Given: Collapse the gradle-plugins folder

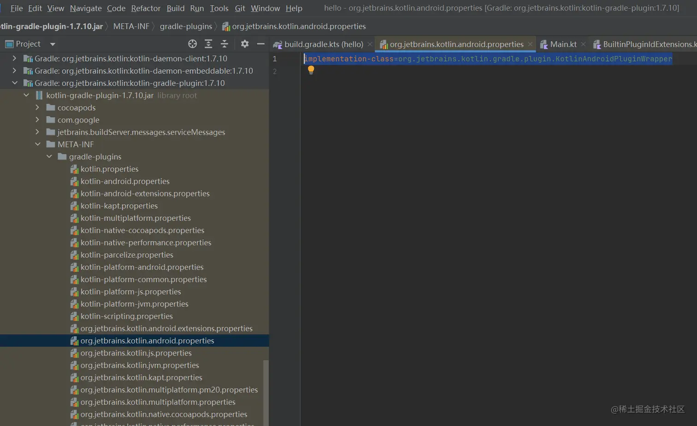Looking at the screenshot, I should click(x=49, y=157).
